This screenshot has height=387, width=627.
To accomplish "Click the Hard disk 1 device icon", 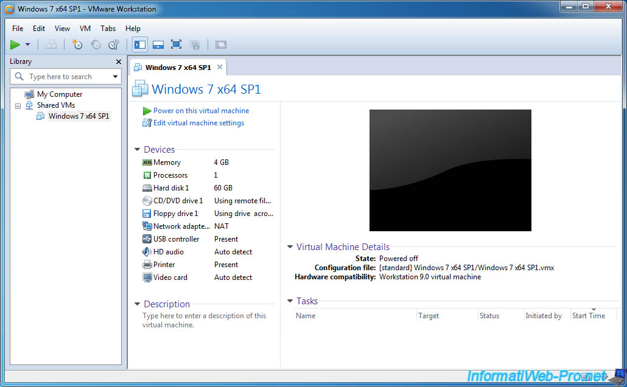I will 147,188.
